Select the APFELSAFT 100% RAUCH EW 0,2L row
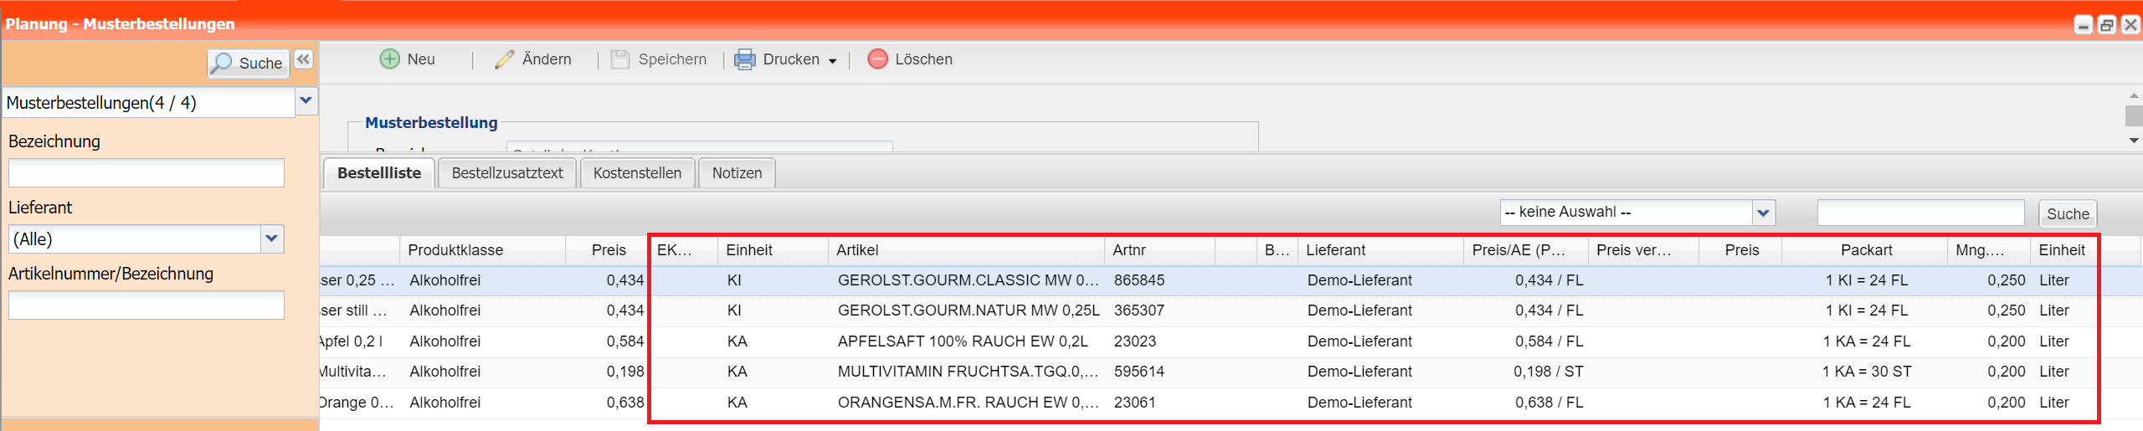 963,341
